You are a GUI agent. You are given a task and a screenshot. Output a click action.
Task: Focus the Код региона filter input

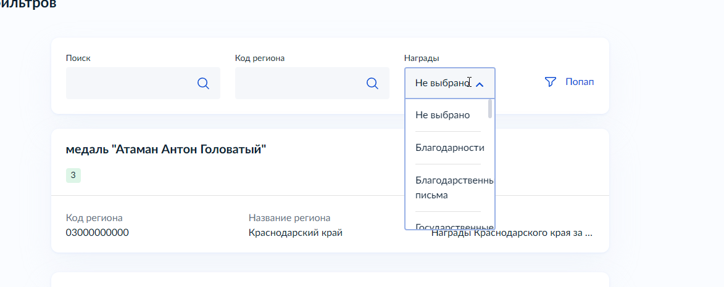point(299,83)
